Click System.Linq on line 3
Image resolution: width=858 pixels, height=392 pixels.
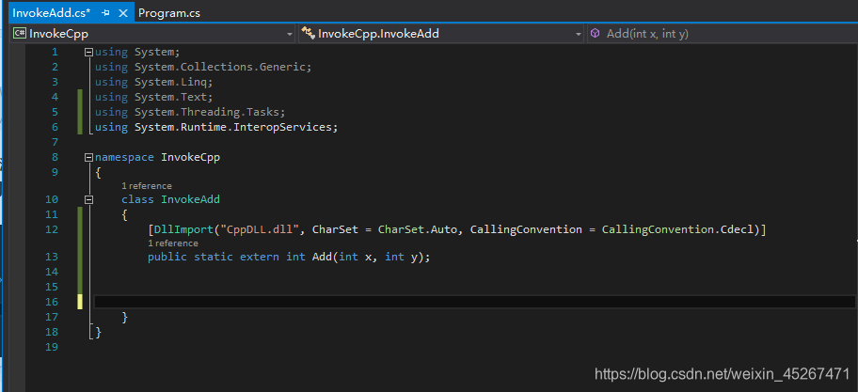pos(170,82)
